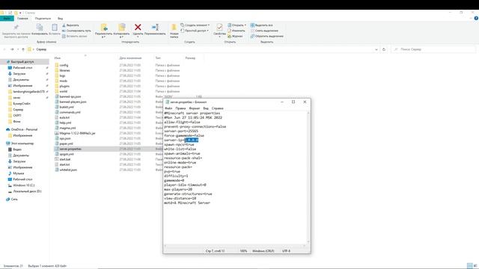The width and height of the screenshot is (479, 269).
Task: Click the Cut (Вырезать) scissors command
Action: point(70,25)
